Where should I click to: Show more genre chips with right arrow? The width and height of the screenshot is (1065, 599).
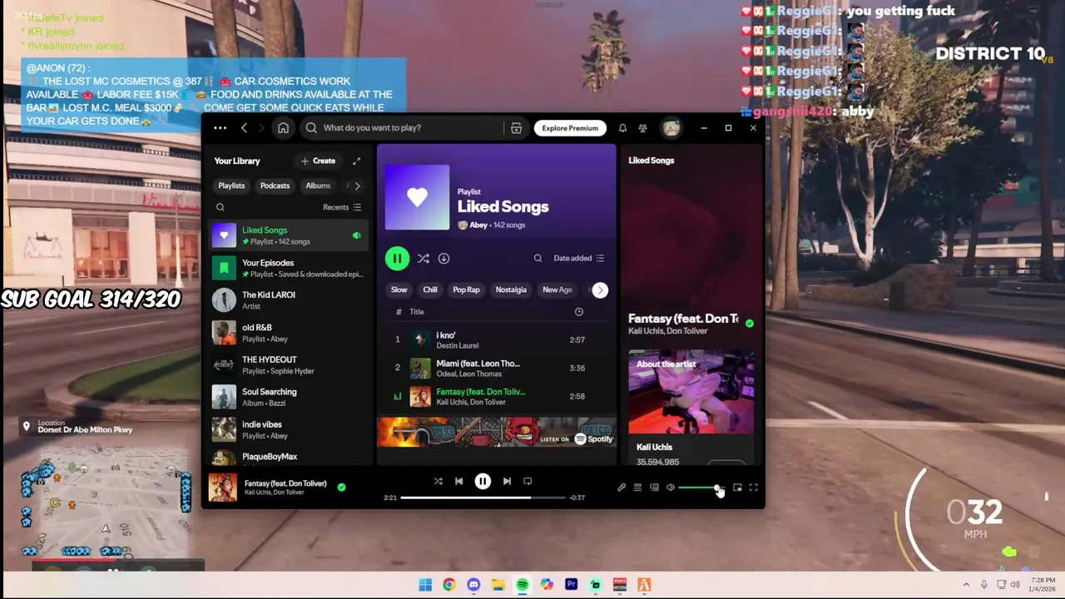tap(600, 290)
